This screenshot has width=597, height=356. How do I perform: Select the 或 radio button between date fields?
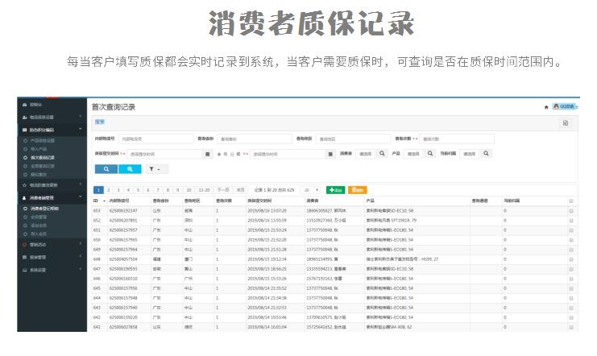point(231,154)
